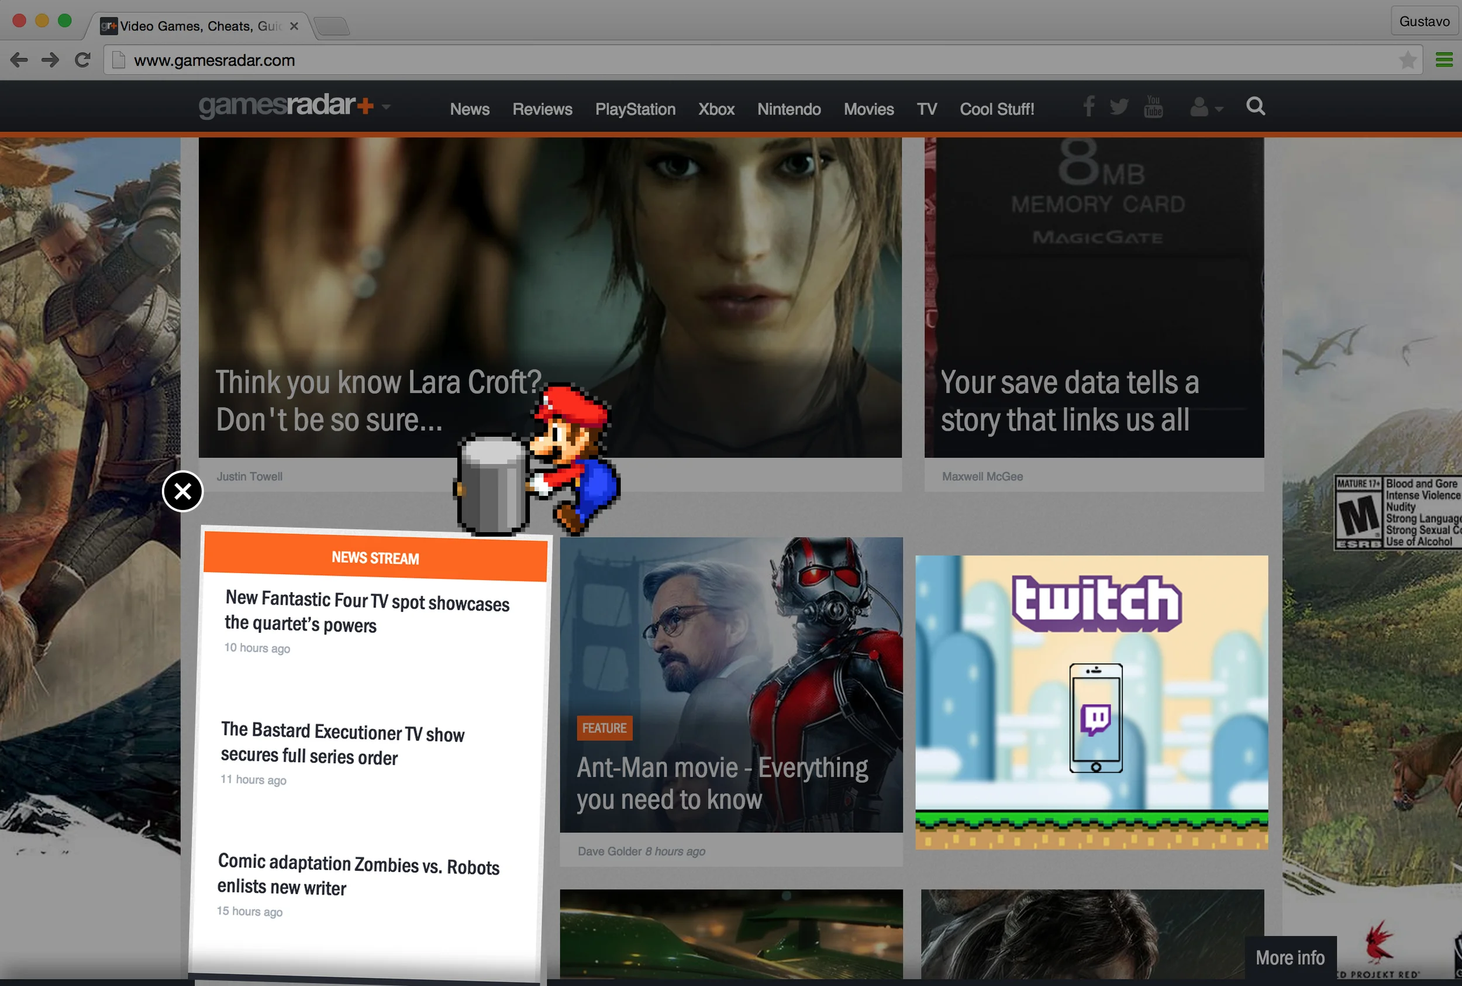Open the GamesRadar YouTube icon
Image resolution: width=1462 pixels, height=986 pixels.
(x=1153, y=106)
